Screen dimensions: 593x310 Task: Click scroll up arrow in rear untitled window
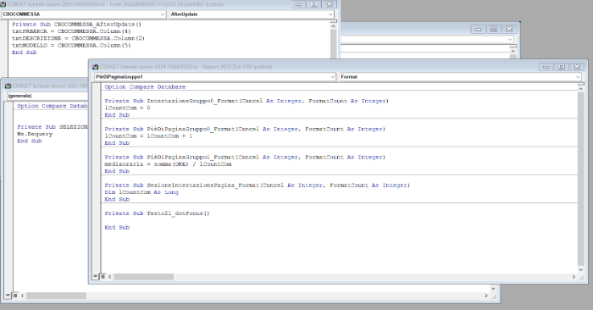tap(513, 51)
